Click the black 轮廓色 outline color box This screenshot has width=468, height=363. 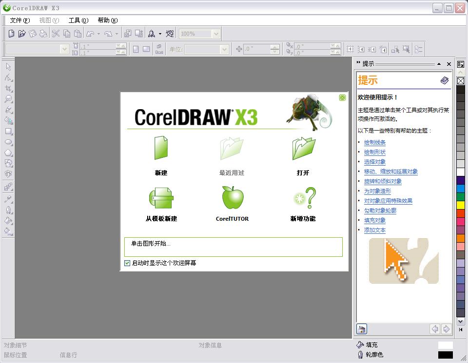click(445, 355)
